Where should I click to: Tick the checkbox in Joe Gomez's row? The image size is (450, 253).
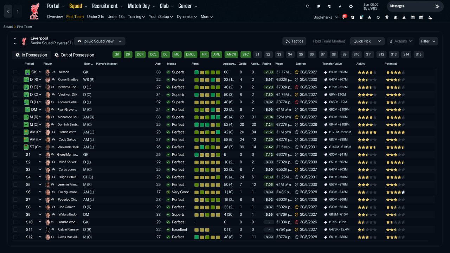point(15,207)
